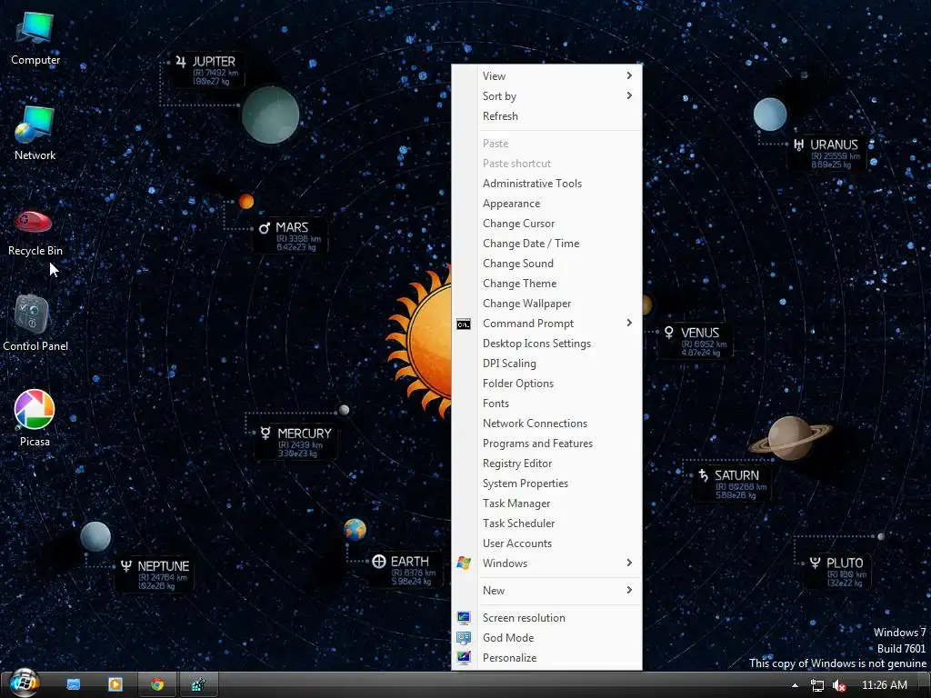931x698 pixels.
Task: Expand the Windows submenu arrow
Action: (629, 563)
